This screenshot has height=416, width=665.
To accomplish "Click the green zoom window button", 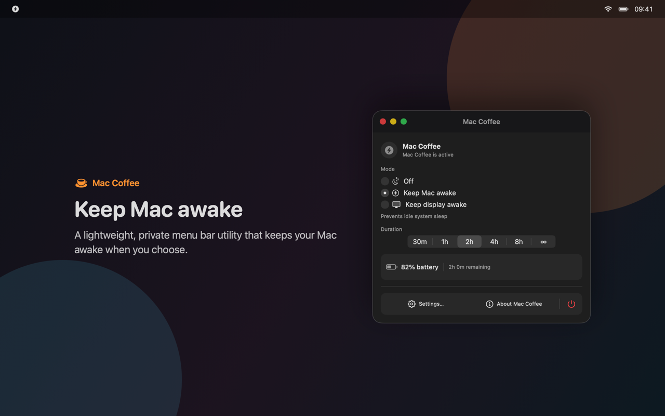I will tap(404, 122).
